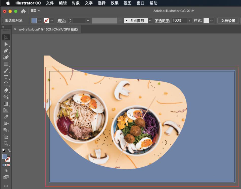Select the Direct Selection tool
This screenshot has height=189, width=241.
pos(6,44)
